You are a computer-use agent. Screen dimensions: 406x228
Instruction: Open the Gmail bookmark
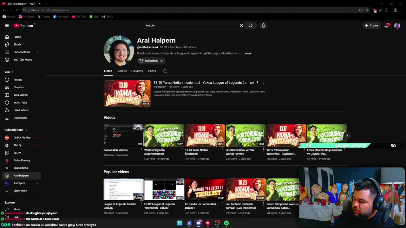(107, 17)
